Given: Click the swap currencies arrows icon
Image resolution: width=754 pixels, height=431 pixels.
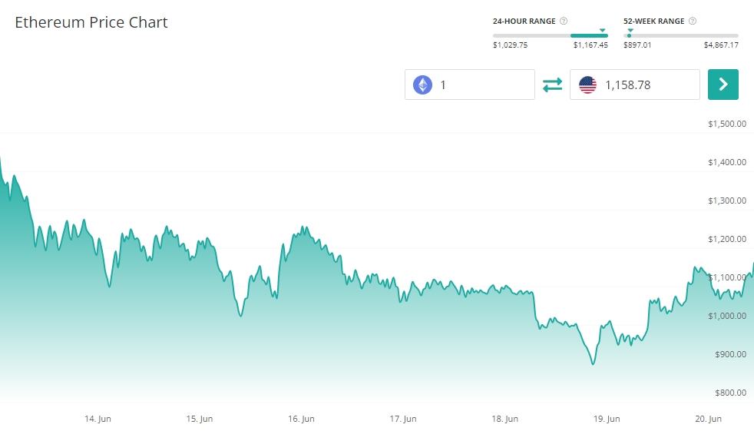Looking at the screenshot, I should coord(553,85).
